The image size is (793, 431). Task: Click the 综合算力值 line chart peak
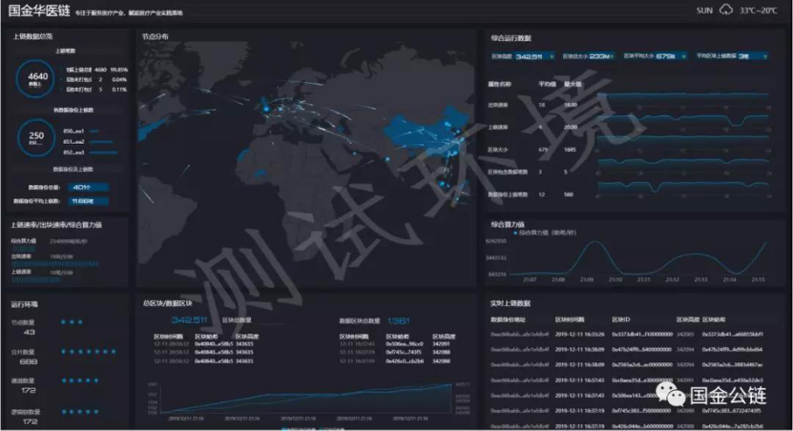[x=603, y=244]
